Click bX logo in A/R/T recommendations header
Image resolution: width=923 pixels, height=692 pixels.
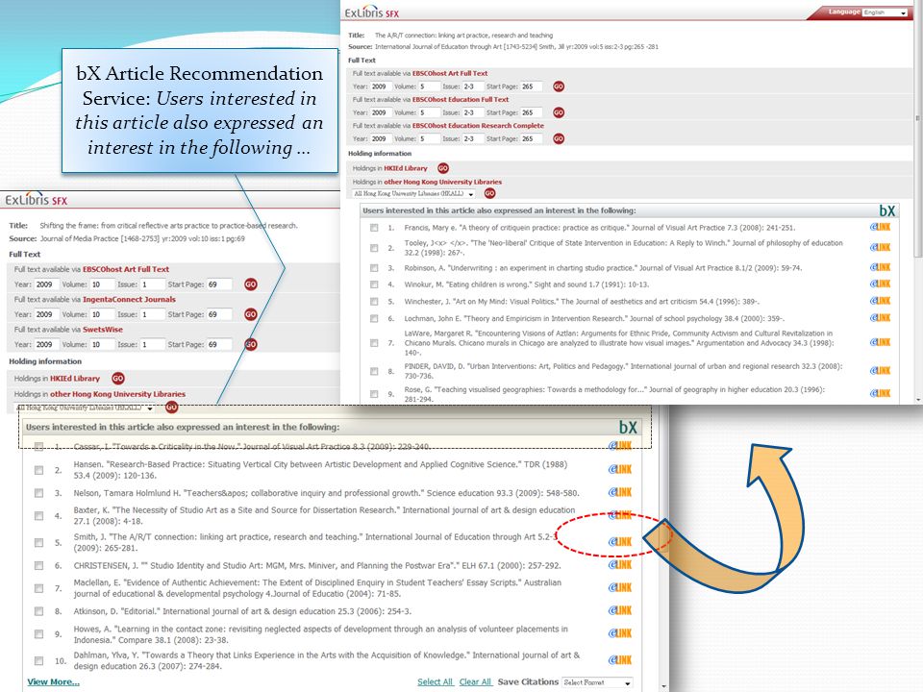coord(887,210)
